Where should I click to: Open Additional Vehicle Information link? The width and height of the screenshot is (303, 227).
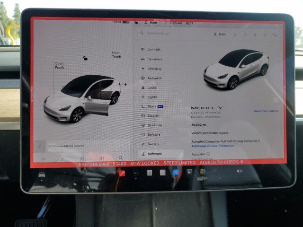[213, 146]
